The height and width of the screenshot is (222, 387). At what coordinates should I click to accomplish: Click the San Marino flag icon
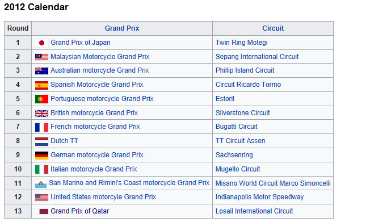[41, 184]
